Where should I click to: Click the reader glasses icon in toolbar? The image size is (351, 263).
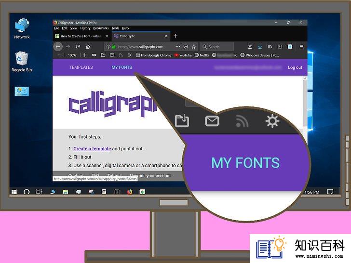(x=94, y=55)
